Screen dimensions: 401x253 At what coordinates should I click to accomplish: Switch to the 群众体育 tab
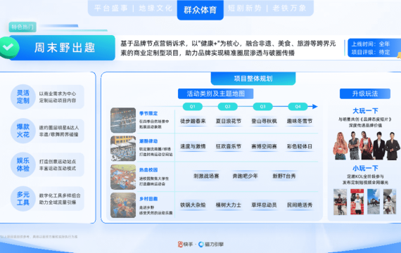[x=200, y=10]
